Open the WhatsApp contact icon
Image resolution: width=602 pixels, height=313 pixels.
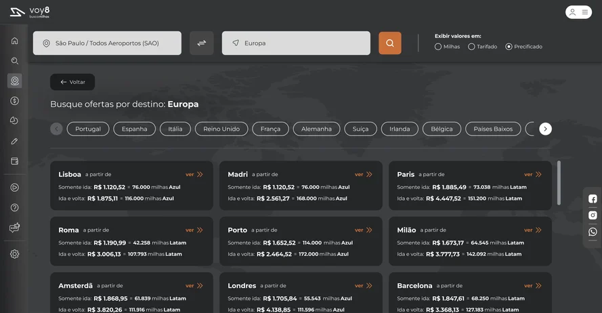593,232
